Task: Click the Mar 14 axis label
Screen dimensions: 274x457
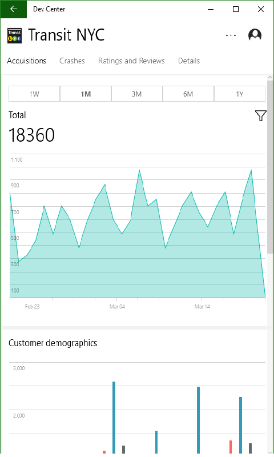Action: [202, 307]
